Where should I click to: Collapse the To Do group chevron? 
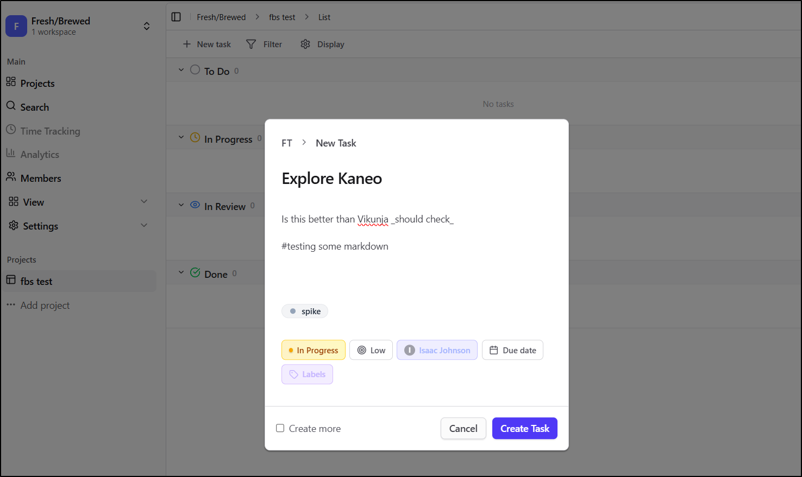(181, 70)
